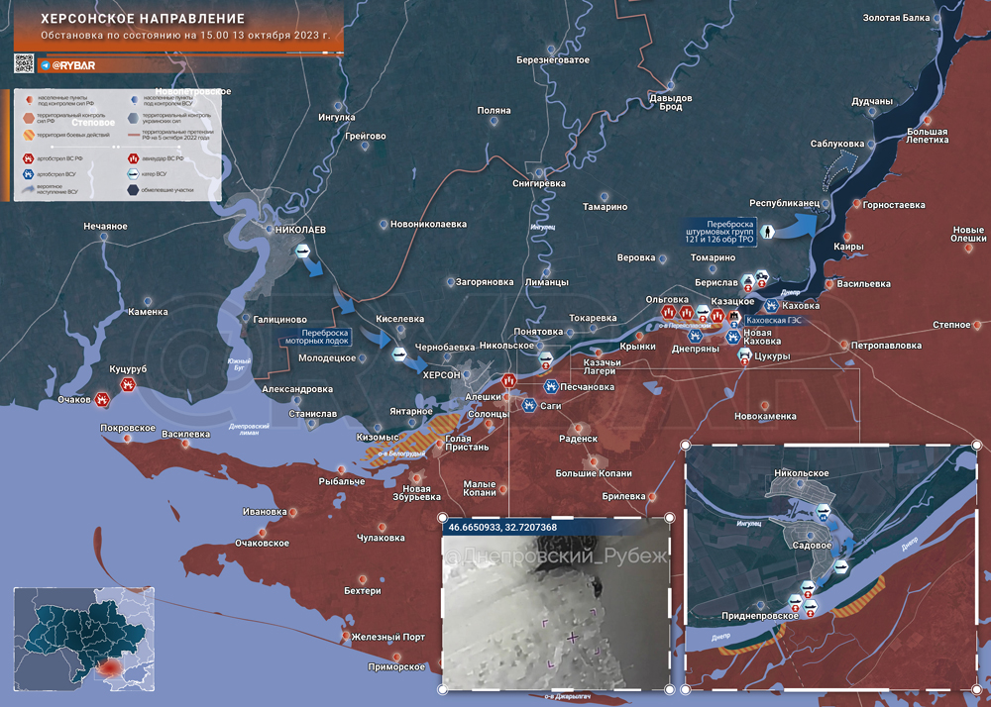This screenshot has width=991, height=707.
Task: Open the drone footage thumbnail by @Днепровский_Рубеж
Action: [x=556, y=604]
